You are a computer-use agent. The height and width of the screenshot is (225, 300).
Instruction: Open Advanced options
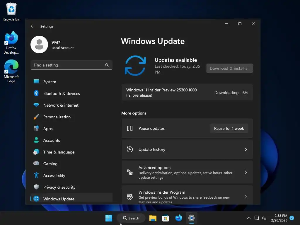tap(187, 172)
